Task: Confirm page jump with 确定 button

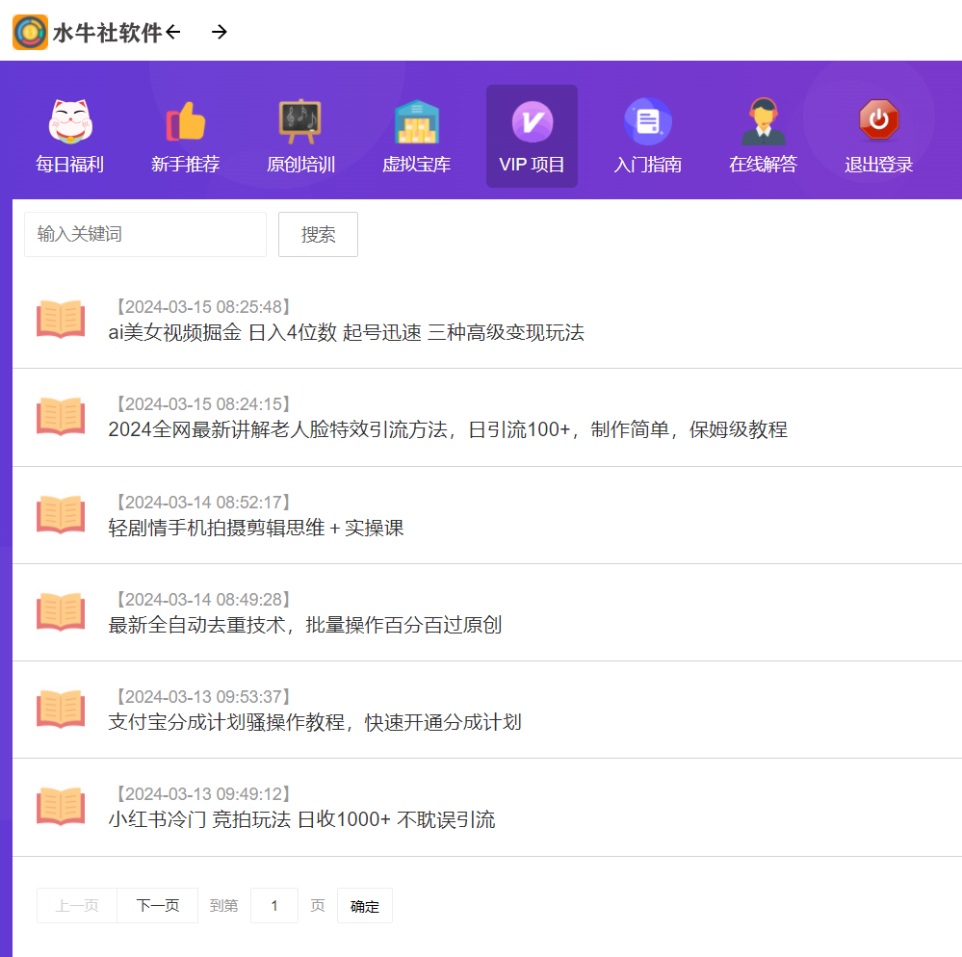Action: [x=364, y=905]
